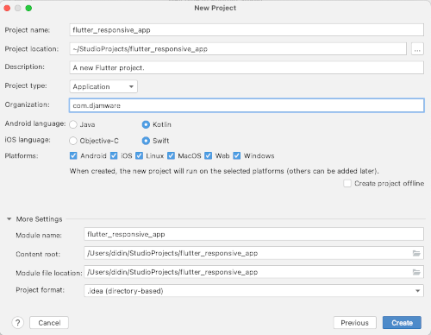The width and height of the screenshot is (431, 335).
Task: Enable Create project offline checkbox
Action: click(x=347, y=183)
